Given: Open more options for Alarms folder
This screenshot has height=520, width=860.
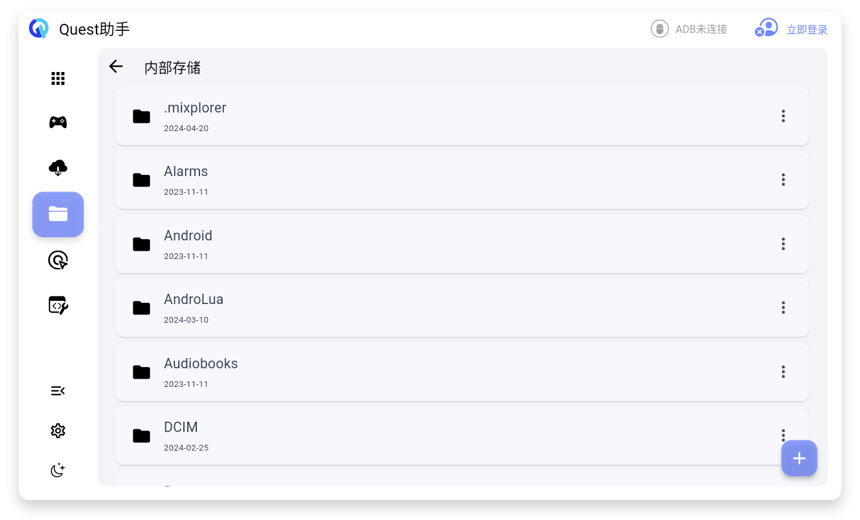Looking at the screenshot, I should click(x=783, y=179).
